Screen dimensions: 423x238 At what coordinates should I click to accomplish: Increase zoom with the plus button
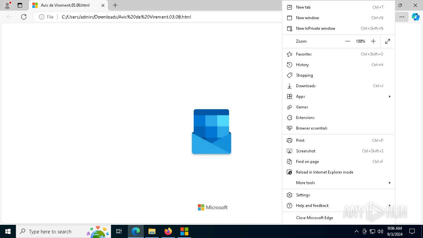[373, 41]
